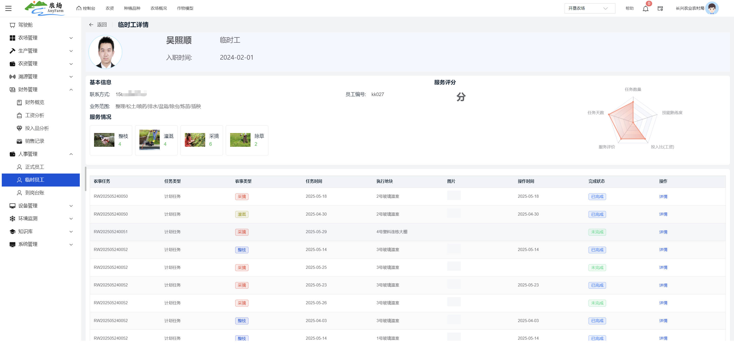734x344 pixels.
Task: Click user avatar in top right
Action: pos(712,8)
